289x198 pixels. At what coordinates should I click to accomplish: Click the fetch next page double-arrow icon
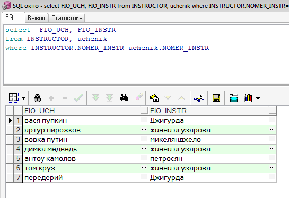pyautogui.click(x=95, y=98)
